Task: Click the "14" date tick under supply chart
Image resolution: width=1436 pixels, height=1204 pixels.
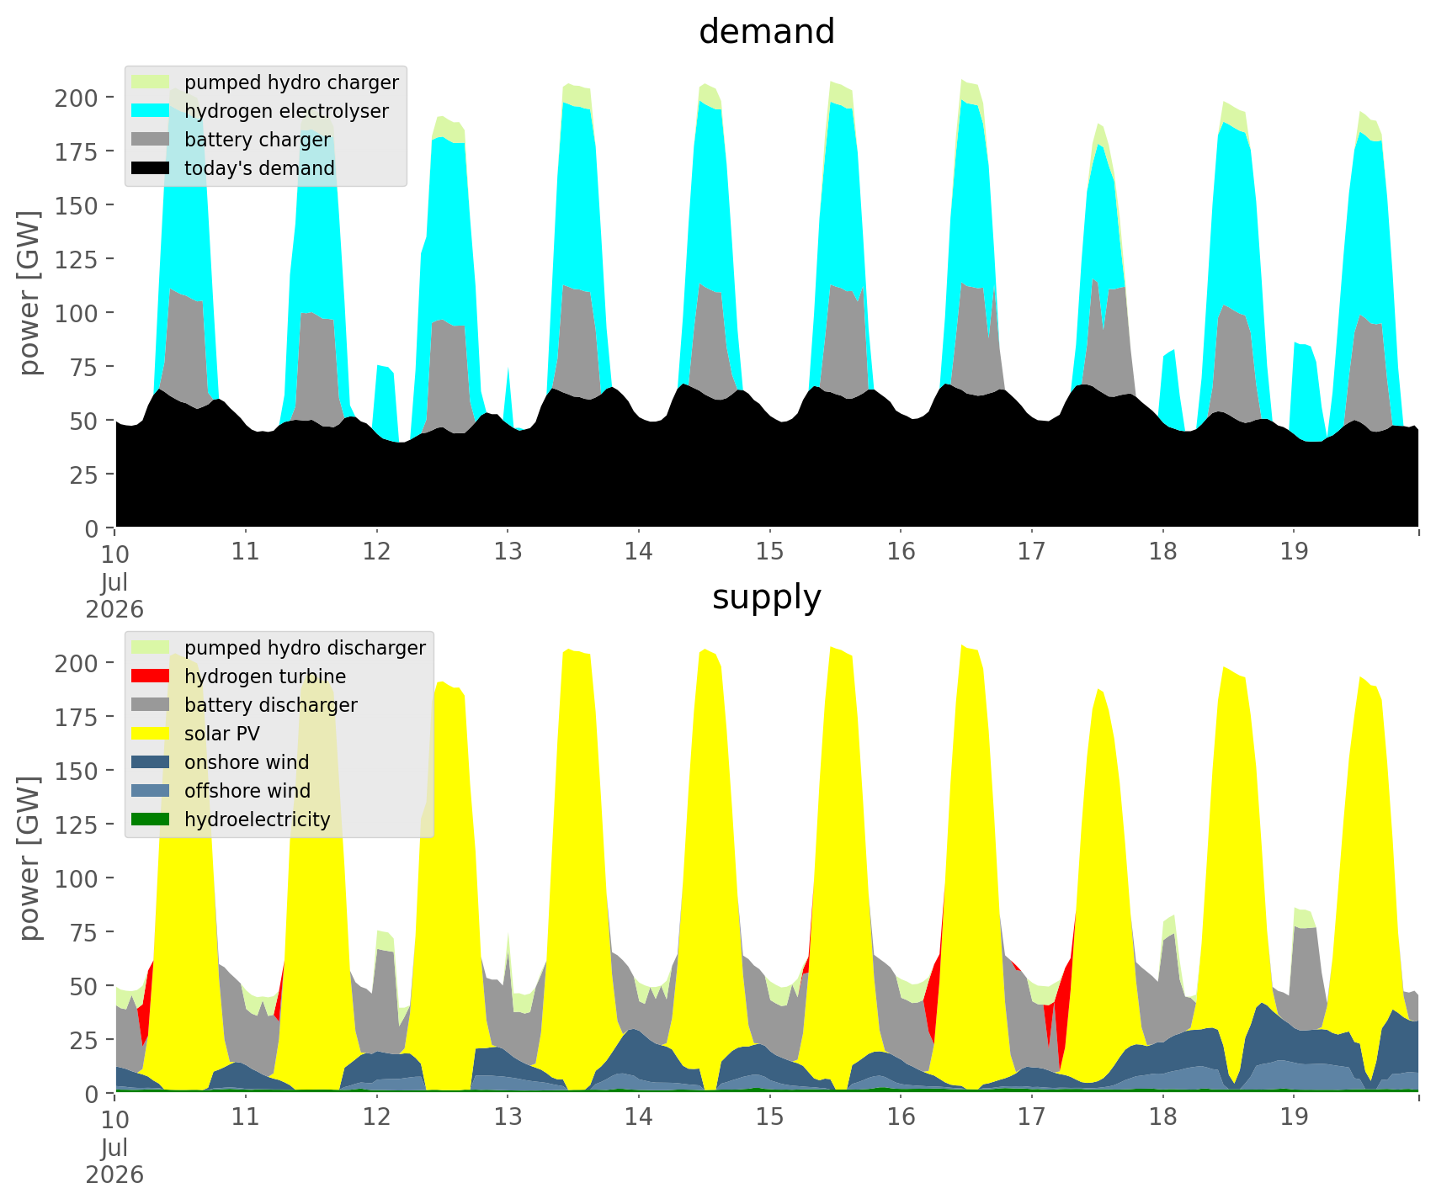Action: [639, 1118]
